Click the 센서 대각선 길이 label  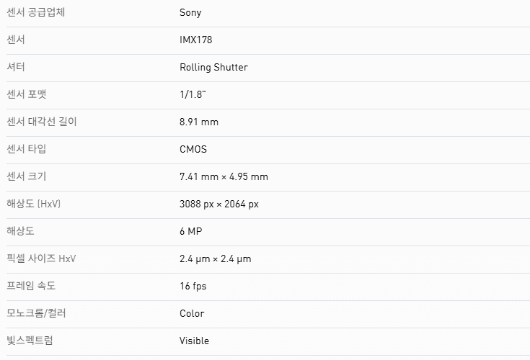coord(41,122)
